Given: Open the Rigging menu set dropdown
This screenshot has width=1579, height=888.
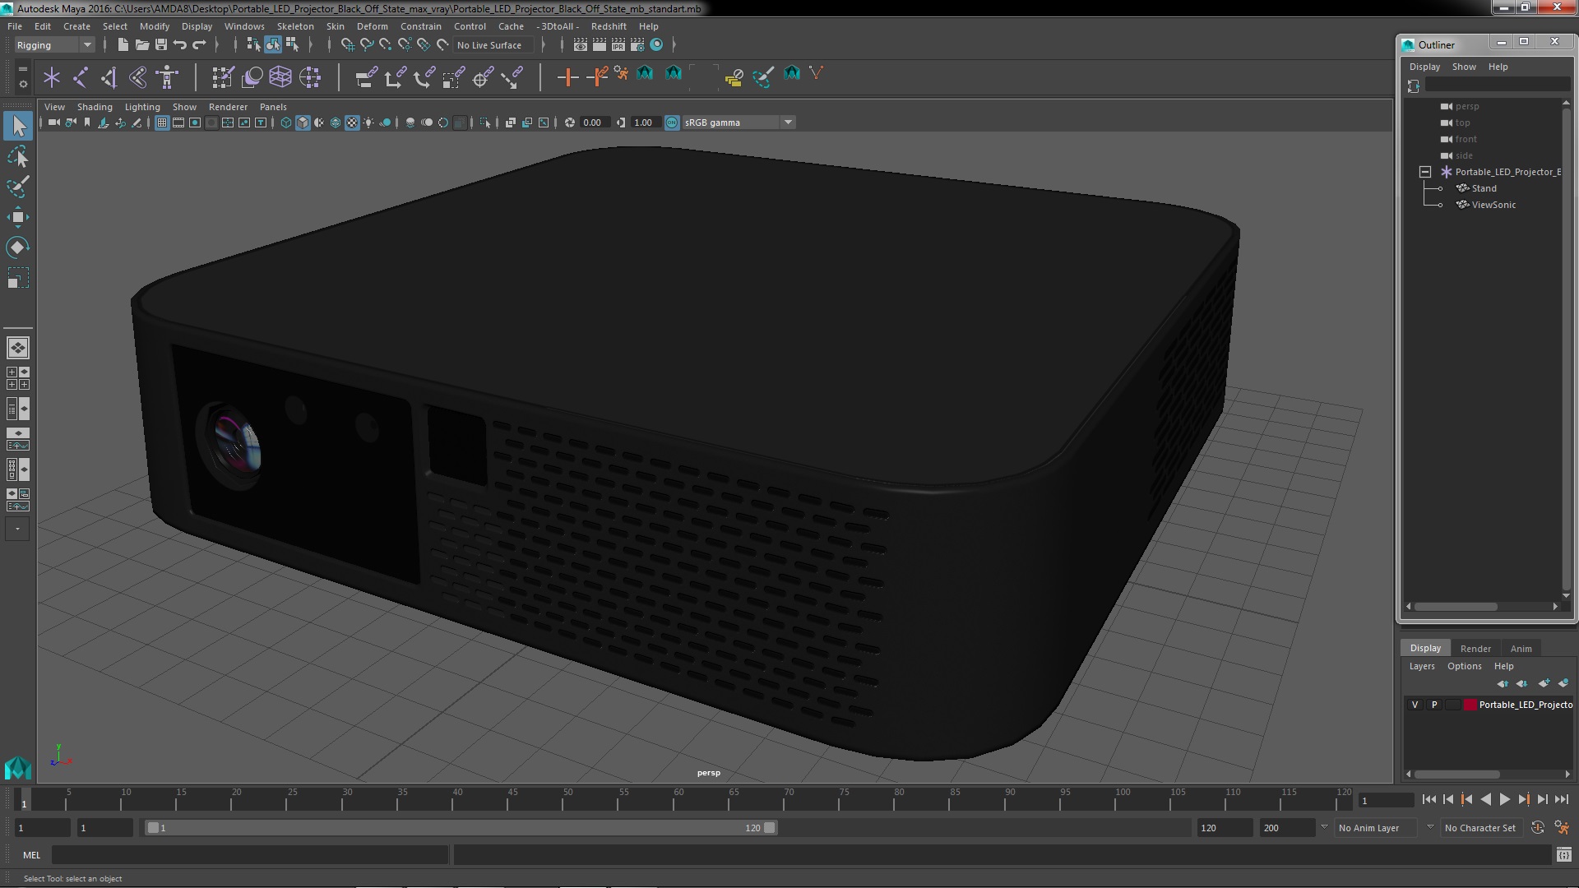Looking at the screenshot, I should point(54,45).
